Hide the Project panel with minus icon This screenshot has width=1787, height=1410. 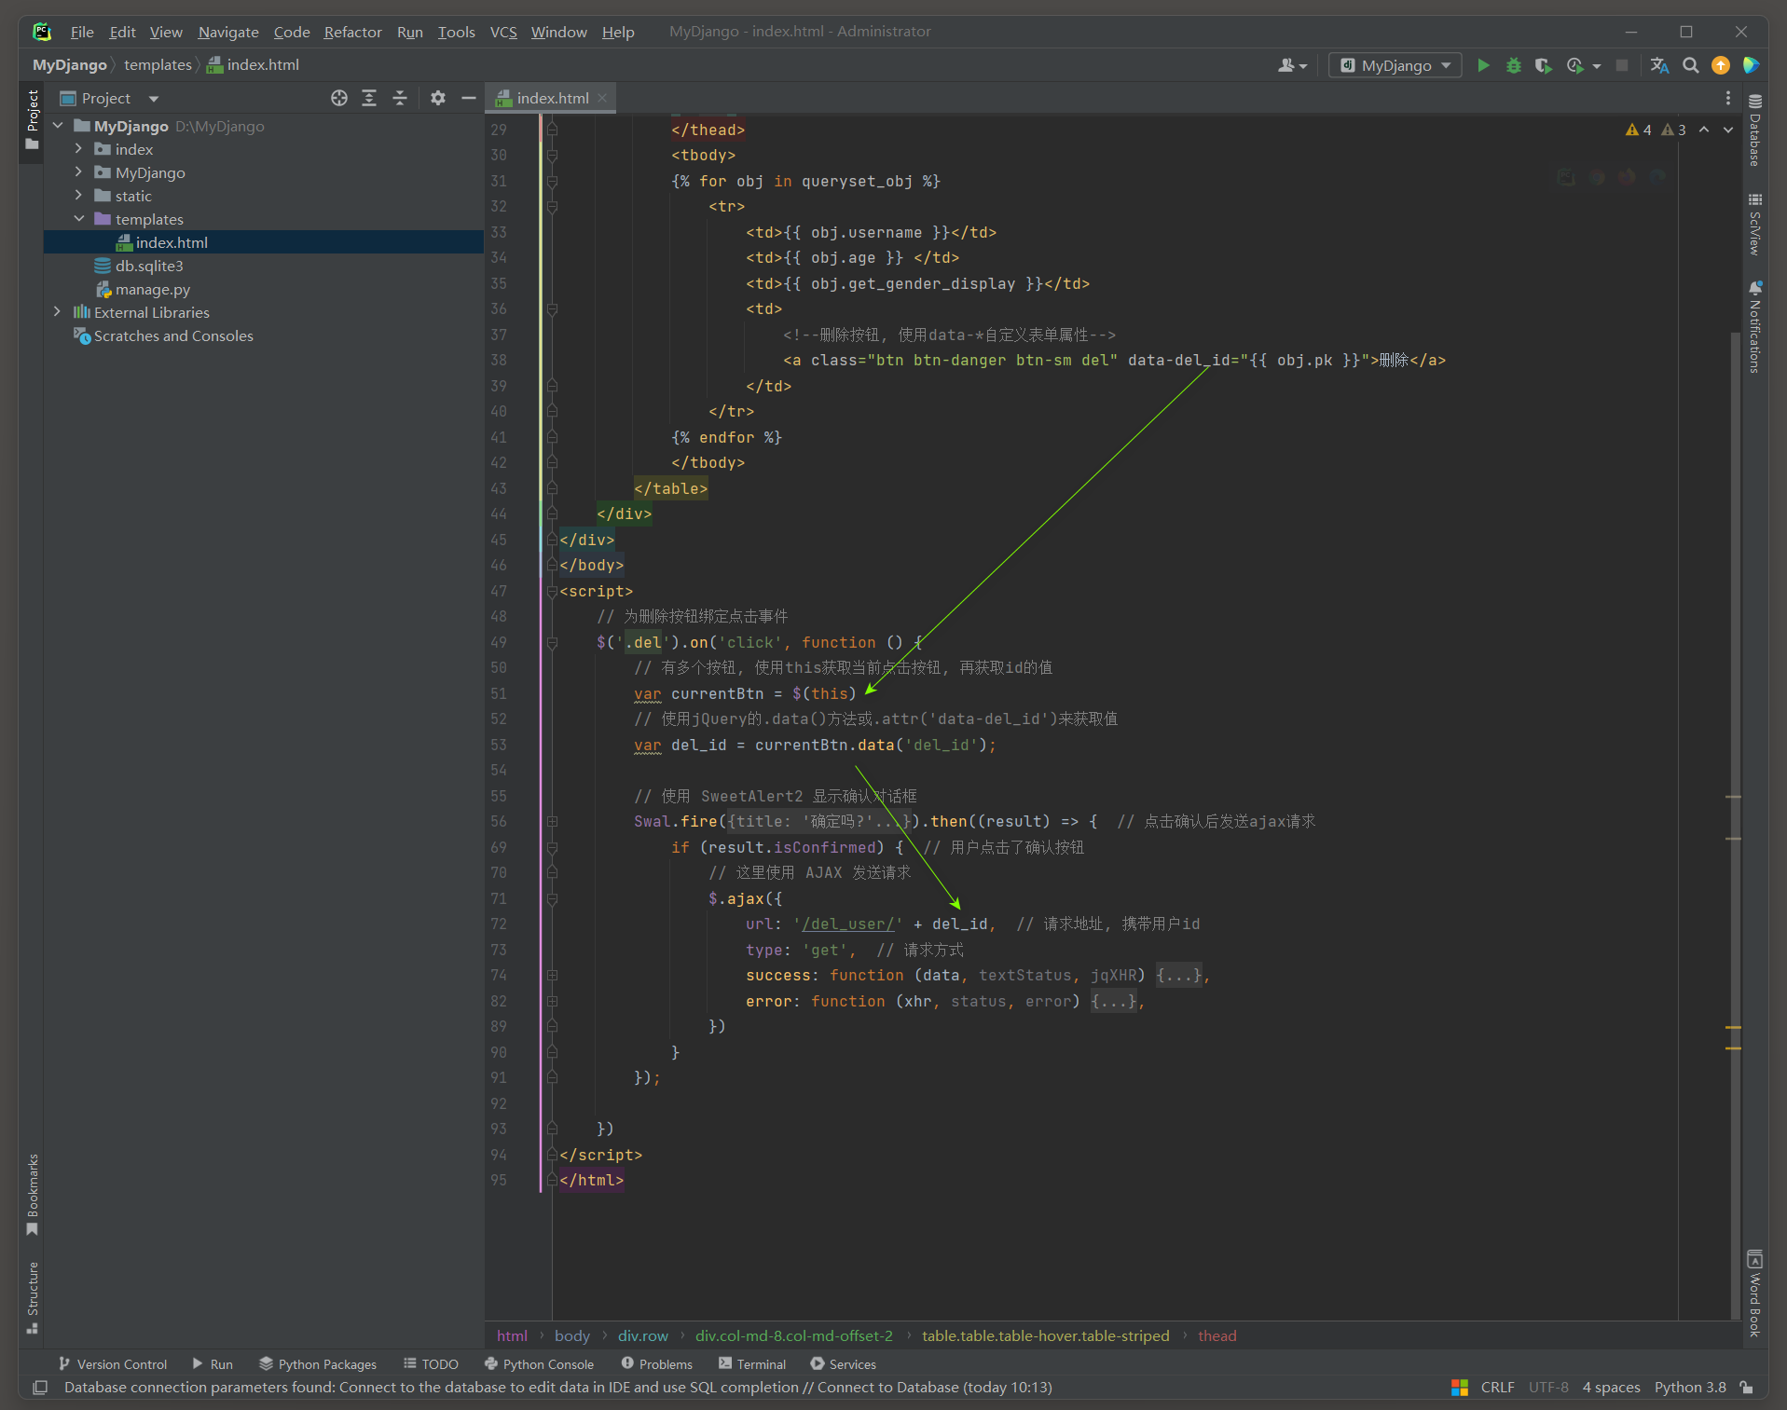[x=469, y=98]
